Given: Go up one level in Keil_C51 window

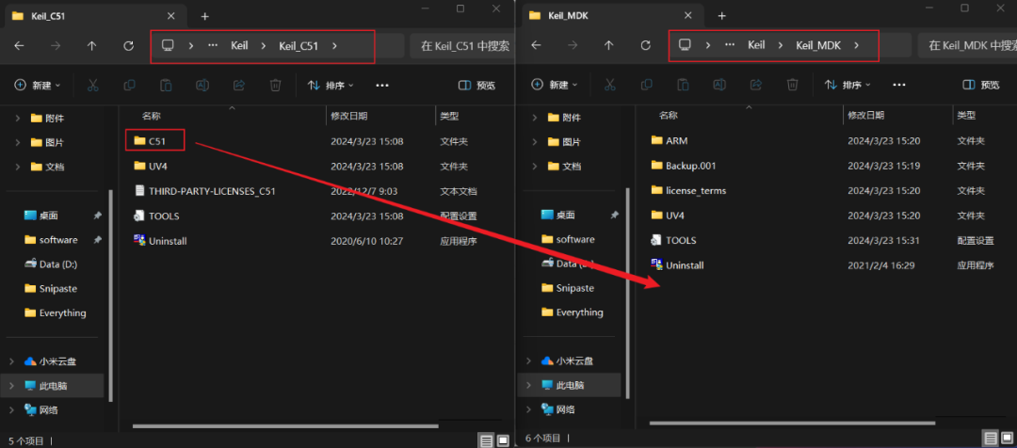Looking at the screenshot, I should click(x=91, y=46).
